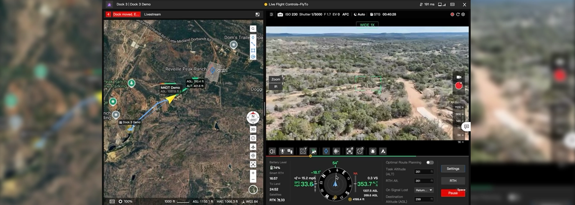Click the circle-arrow tool in map toolbar
Image resolution: width=575 pixels, height=205 pixels.
point(253,57)
